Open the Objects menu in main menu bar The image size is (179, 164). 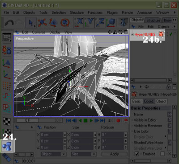pos(29,12)
